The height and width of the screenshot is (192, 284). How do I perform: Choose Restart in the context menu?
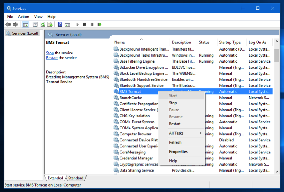pos(181,124)
